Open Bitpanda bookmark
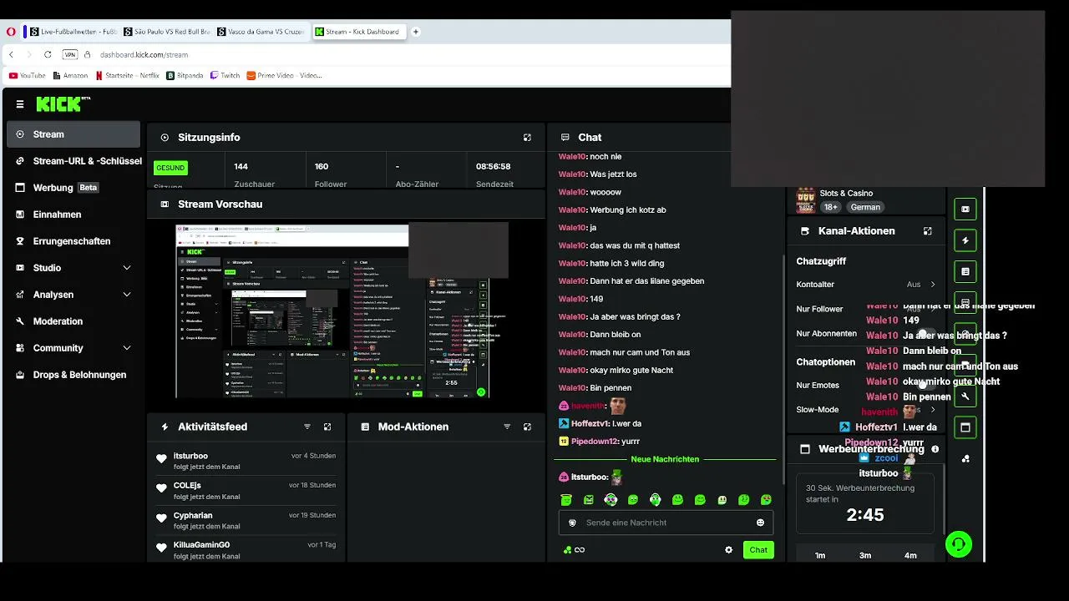This screenshot has width=1069, height=601. 185,75
